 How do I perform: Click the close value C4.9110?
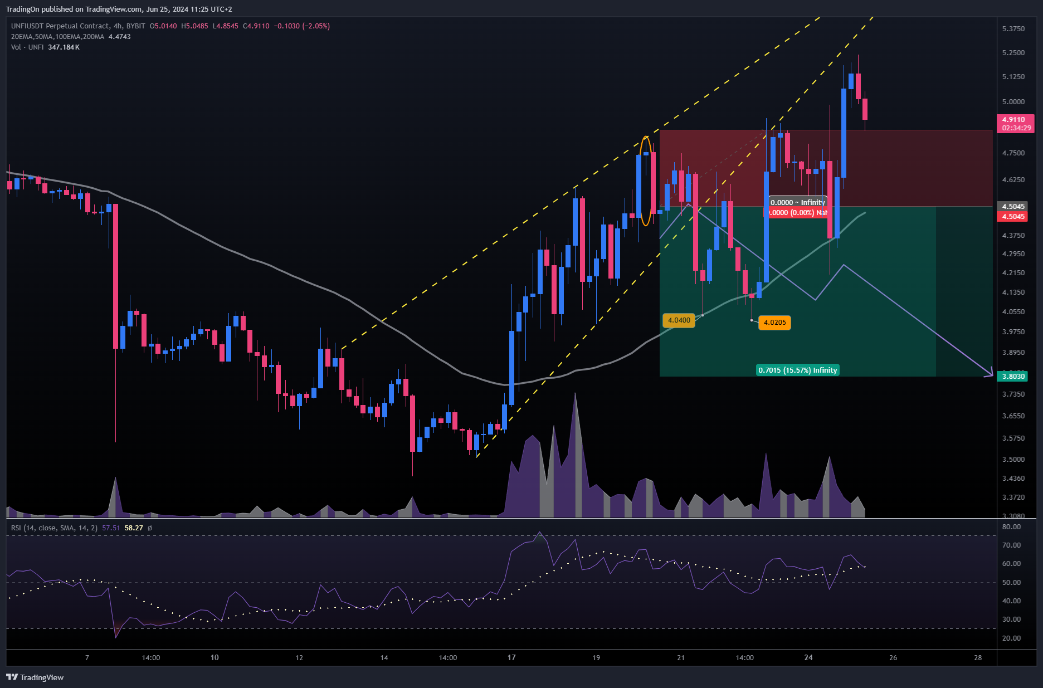pos(256,26)
